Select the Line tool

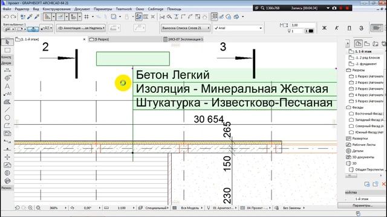7,110
